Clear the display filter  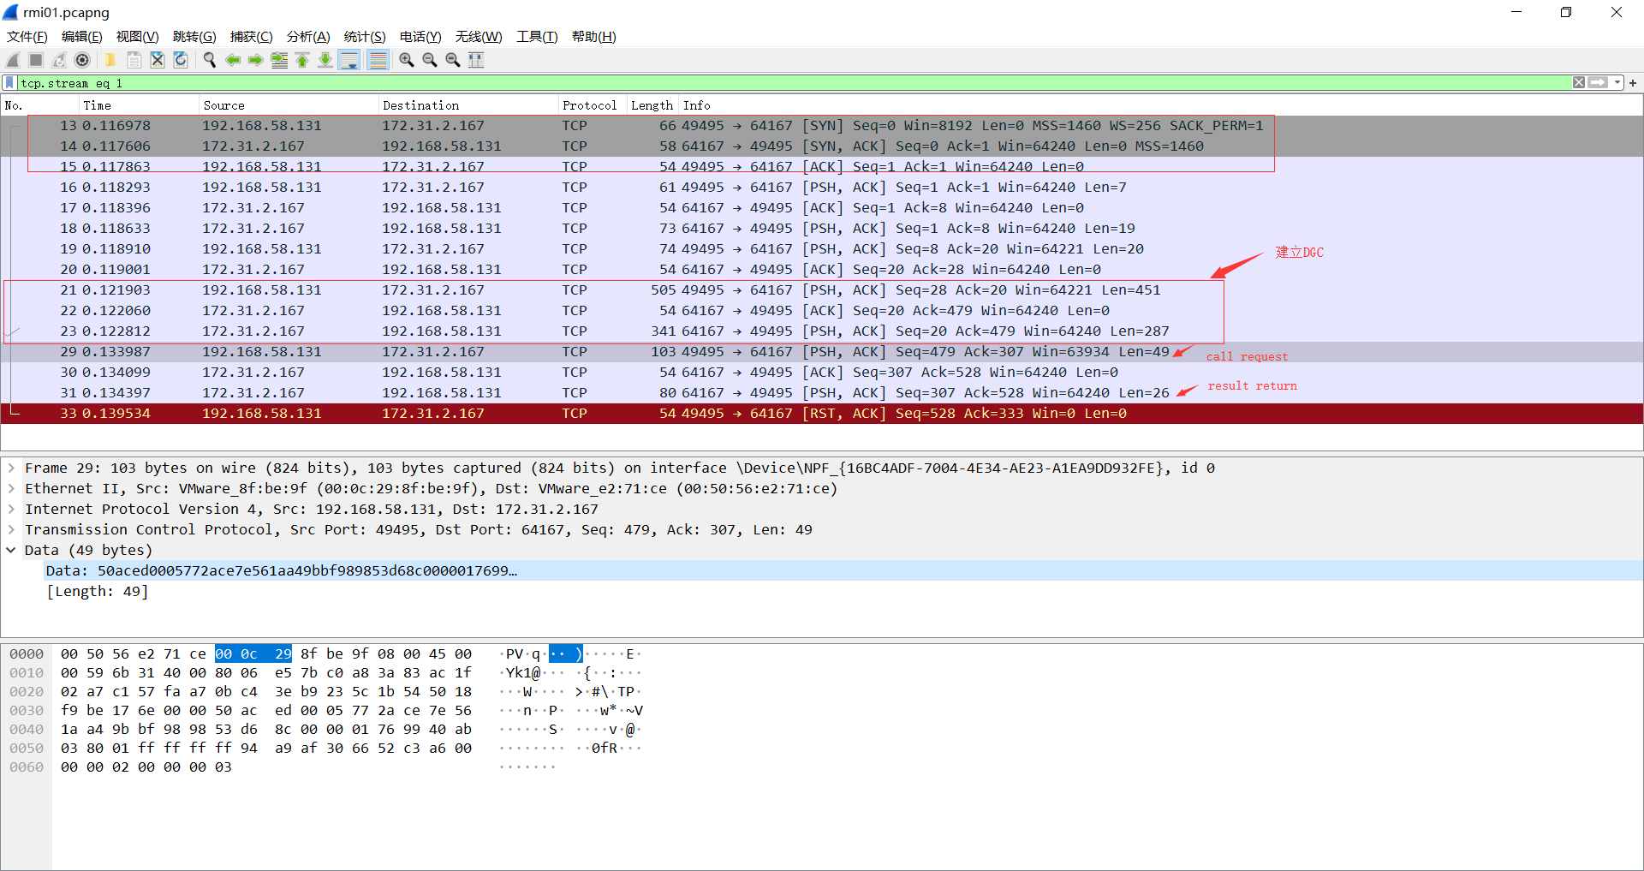tap(1579, 83)
